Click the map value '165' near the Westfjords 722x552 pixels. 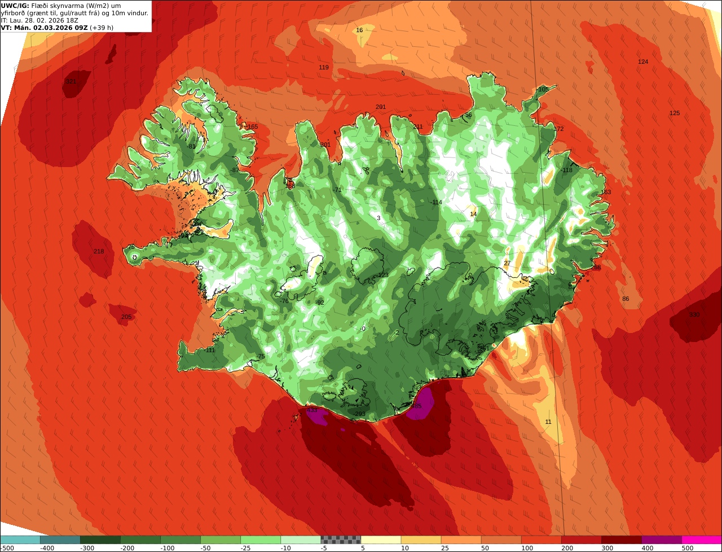click(253, 127)
